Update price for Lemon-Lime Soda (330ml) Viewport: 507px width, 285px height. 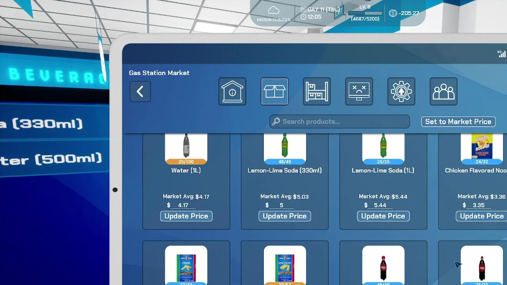coord(285,216)
